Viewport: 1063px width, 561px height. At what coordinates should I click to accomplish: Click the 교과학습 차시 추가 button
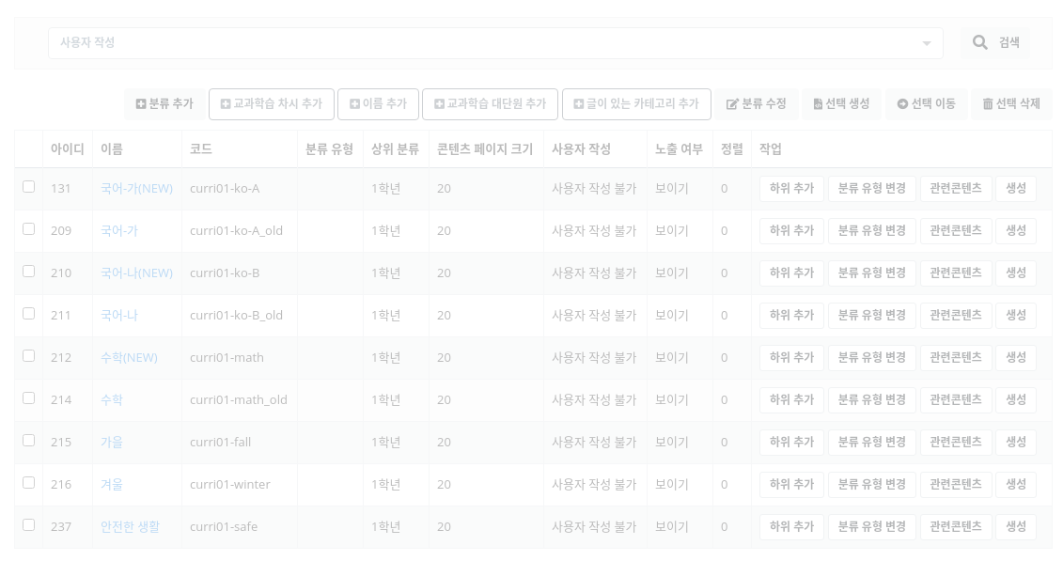tap(272, 104)
